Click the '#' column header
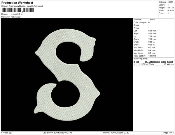Image resolution: width=175 pixels, height=135 pixels. click(x=134, y=62)
